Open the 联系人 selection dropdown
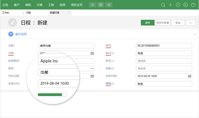Screen dimensions: 199x118 coord(164,61)
